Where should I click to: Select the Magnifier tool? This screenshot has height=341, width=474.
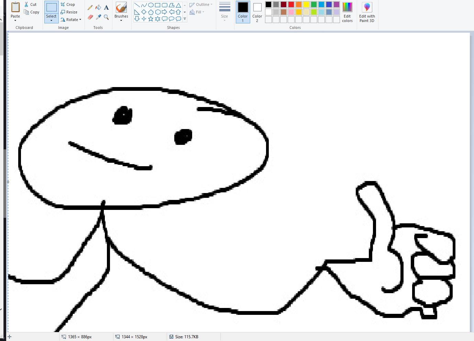pos(107,17)
